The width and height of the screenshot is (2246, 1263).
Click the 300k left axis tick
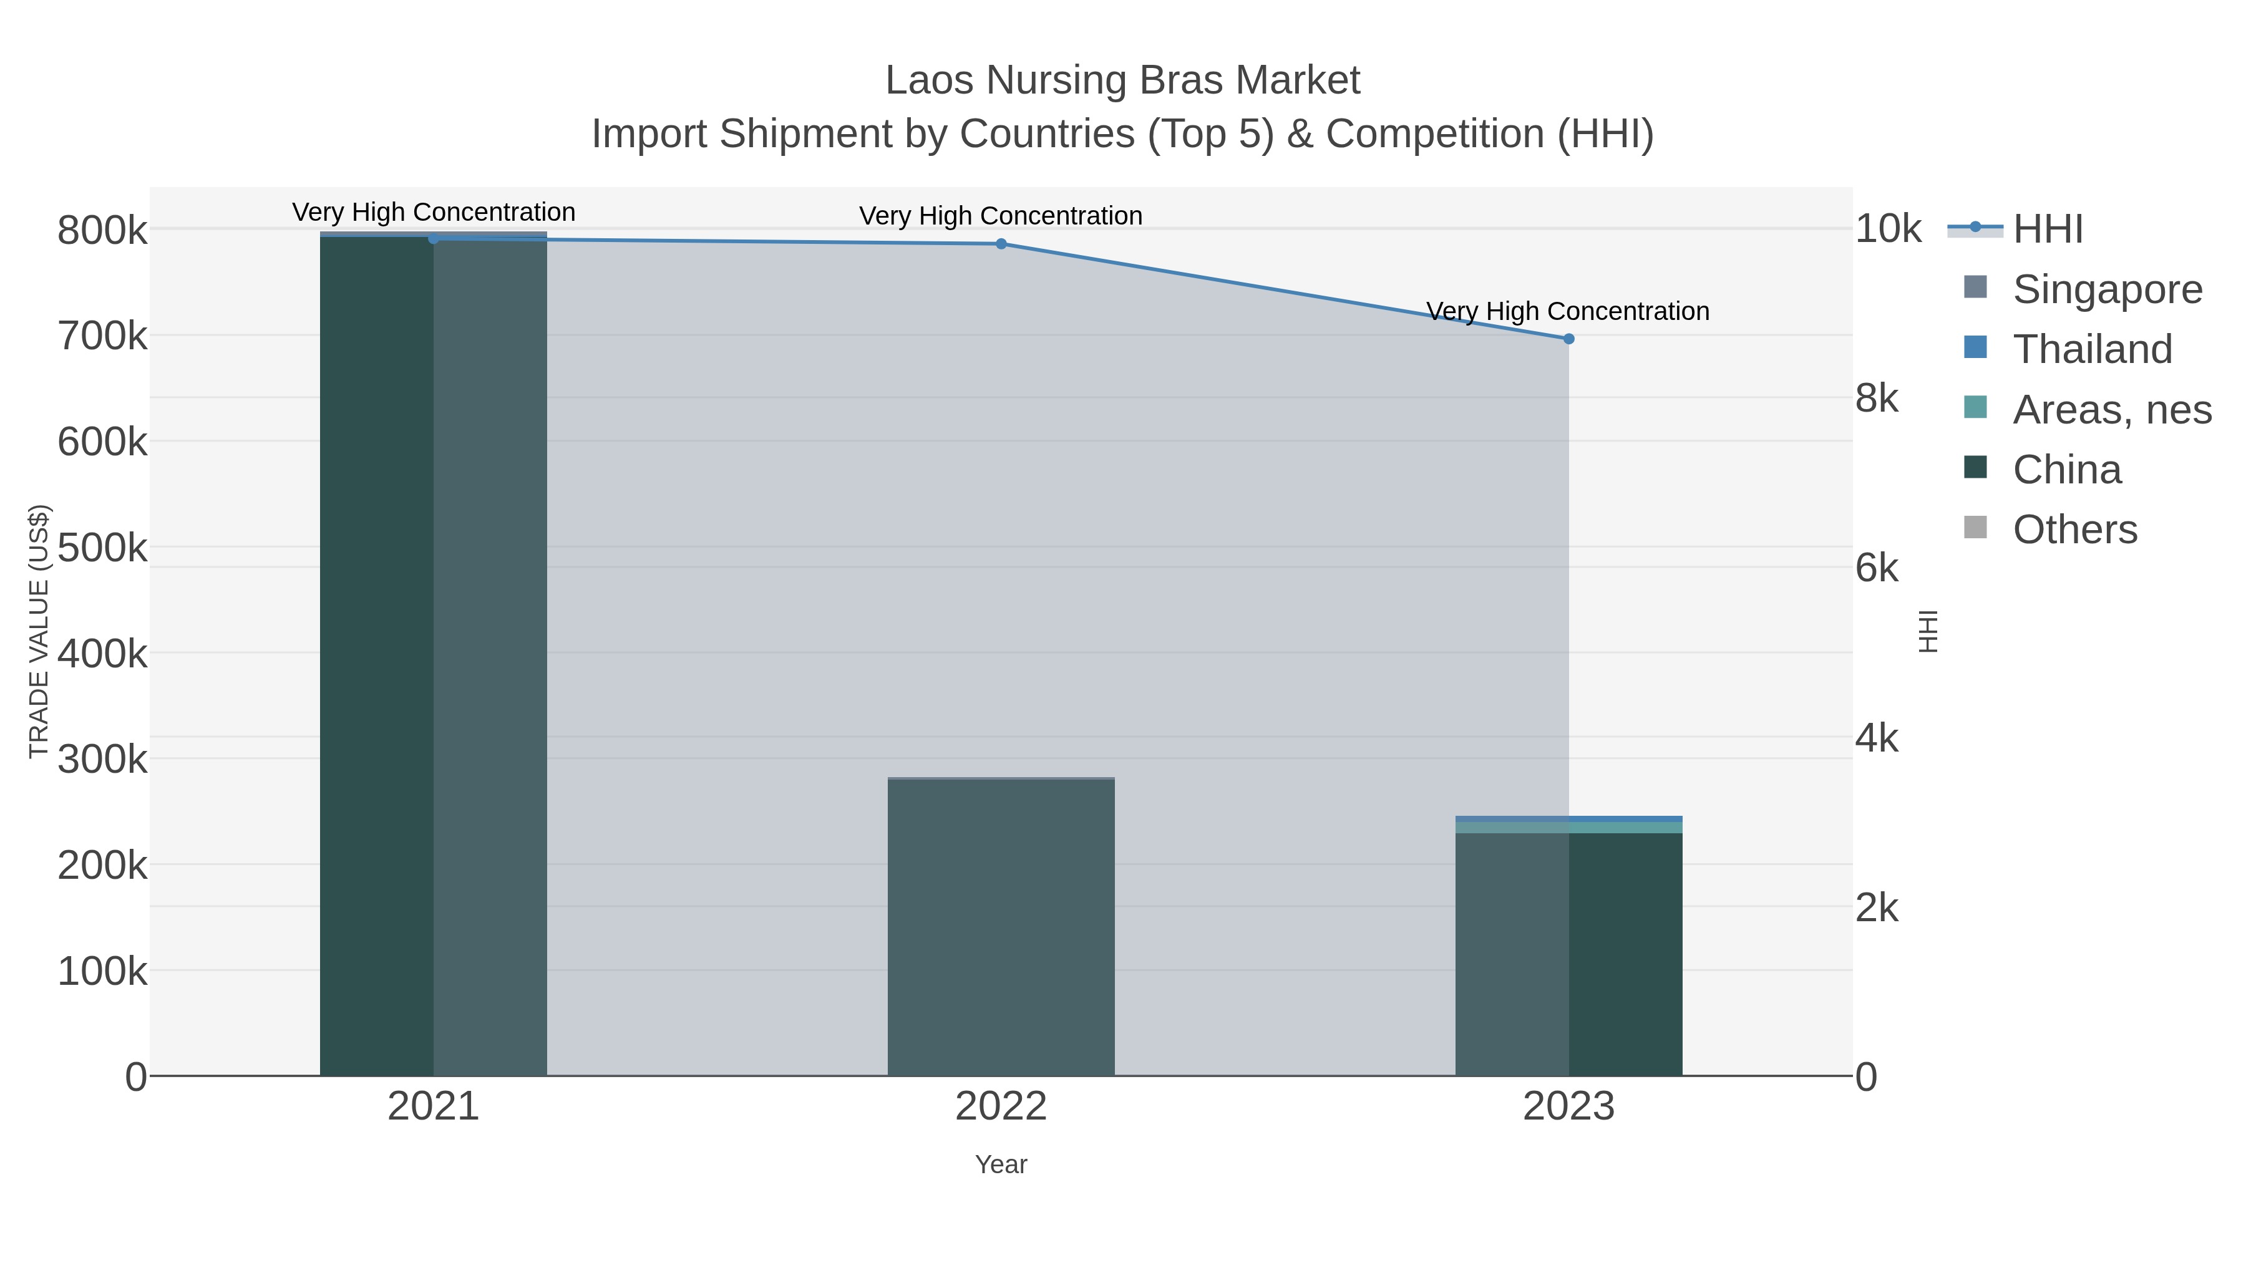click(x=102, y=759)
